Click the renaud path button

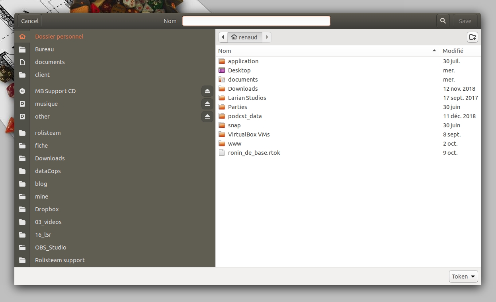tap(244, 37)
